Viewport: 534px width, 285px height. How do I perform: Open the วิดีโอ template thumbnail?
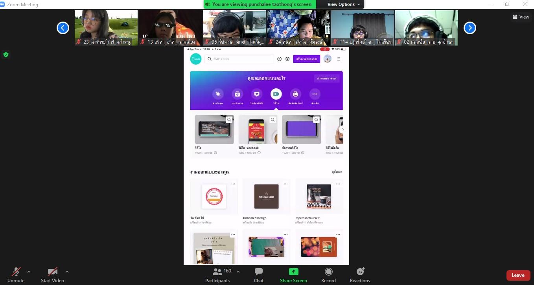point(214,130)
